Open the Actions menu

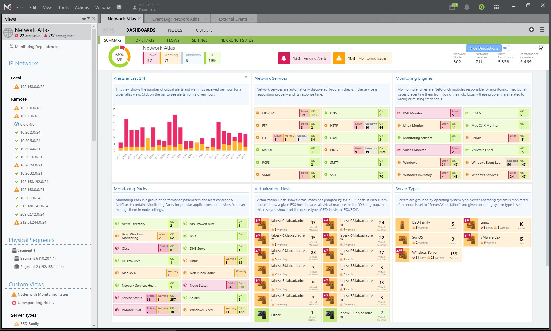(x=82, y=7)
